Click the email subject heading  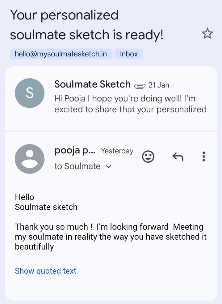pos(86,25)
